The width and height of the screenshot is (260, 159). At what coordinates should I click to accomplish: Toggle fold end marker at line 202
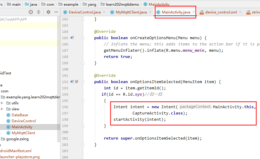point(83,145)
